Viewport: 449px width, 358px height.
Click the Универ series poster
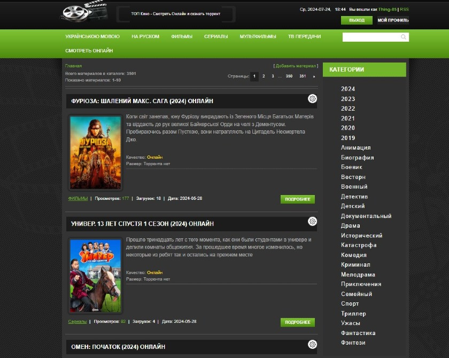[x=96, y=276]
